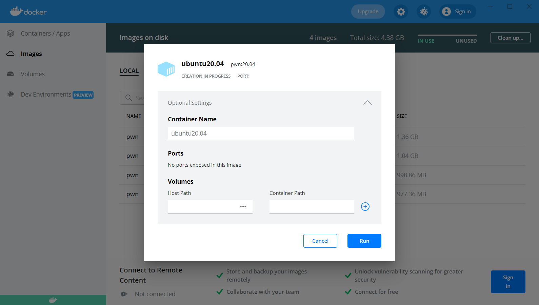
Task: Open Docker settings gear icon
Action: (x=401, y=12)
